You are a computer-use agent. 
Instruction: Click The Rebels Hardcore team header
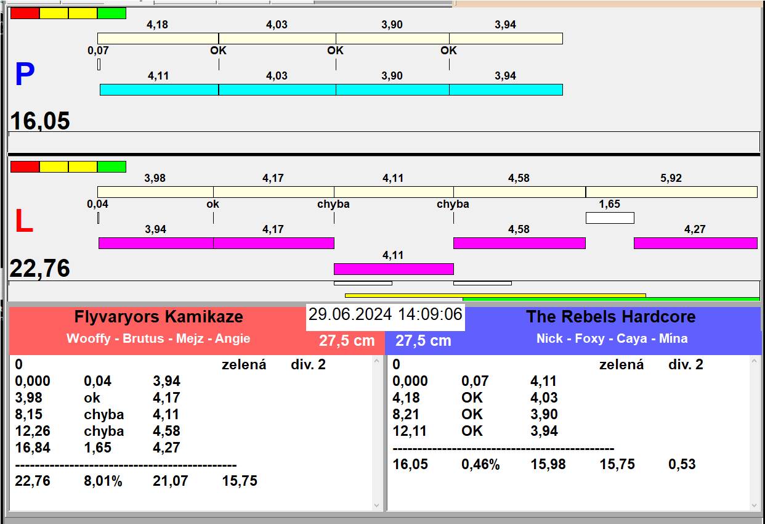(x=610, y=317)
